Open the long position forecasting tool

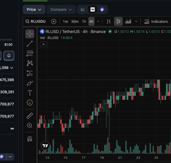(x=30, y=73)
